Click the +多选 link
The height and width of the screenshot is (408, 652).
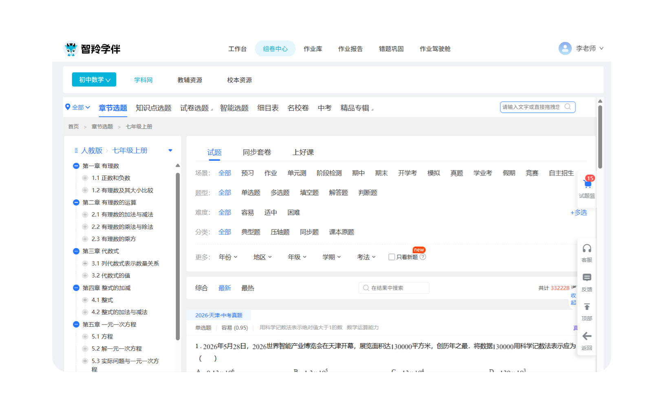tap(579, 213)
